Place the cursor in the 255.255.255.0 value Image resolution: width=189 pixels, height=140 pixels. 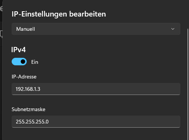(32, 122)
